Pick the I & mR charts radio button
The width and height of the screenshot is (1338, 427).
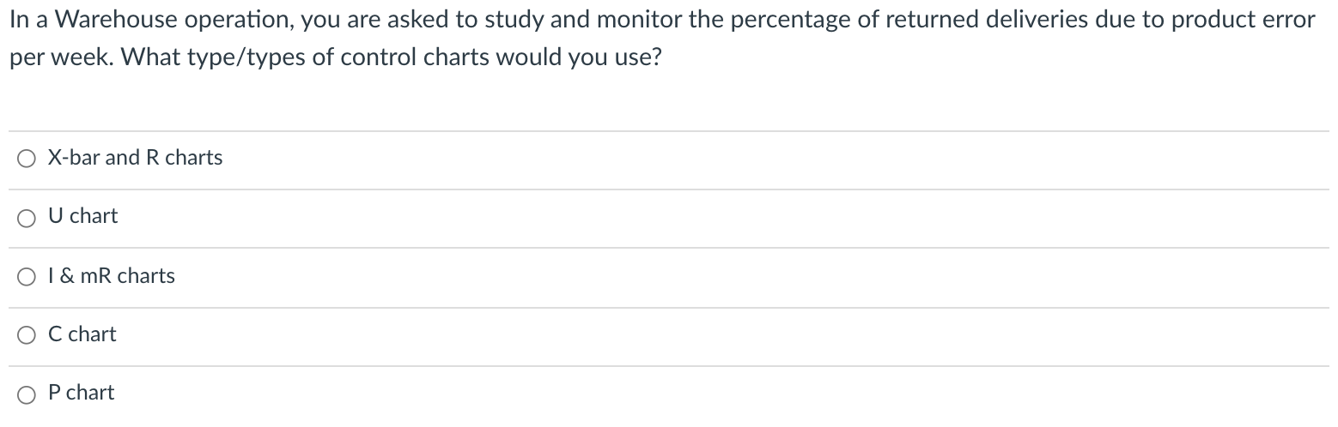point(27,277)
